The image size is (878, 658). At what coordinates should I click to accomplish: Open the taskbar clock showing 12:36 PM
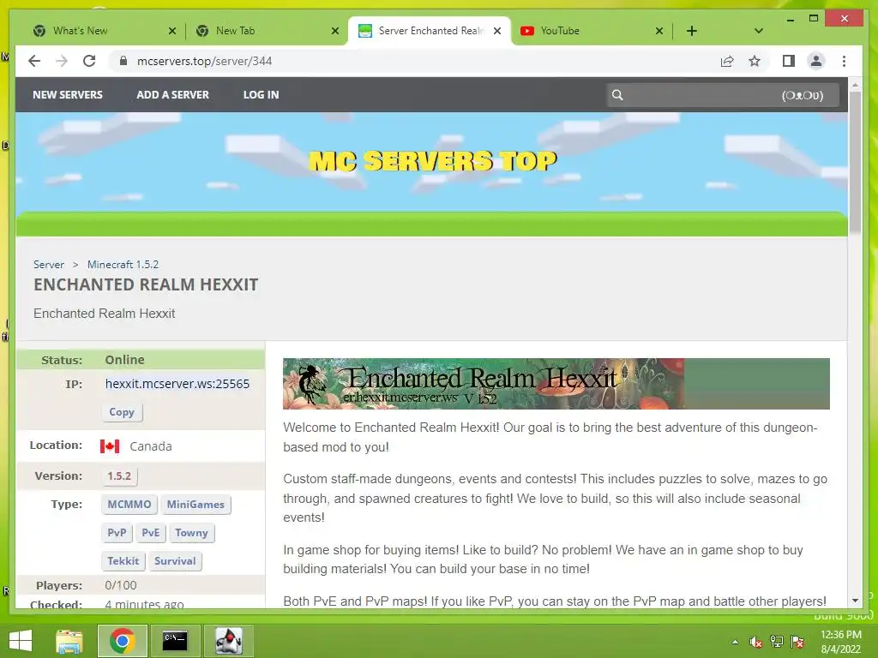click(x=840, y=642)
